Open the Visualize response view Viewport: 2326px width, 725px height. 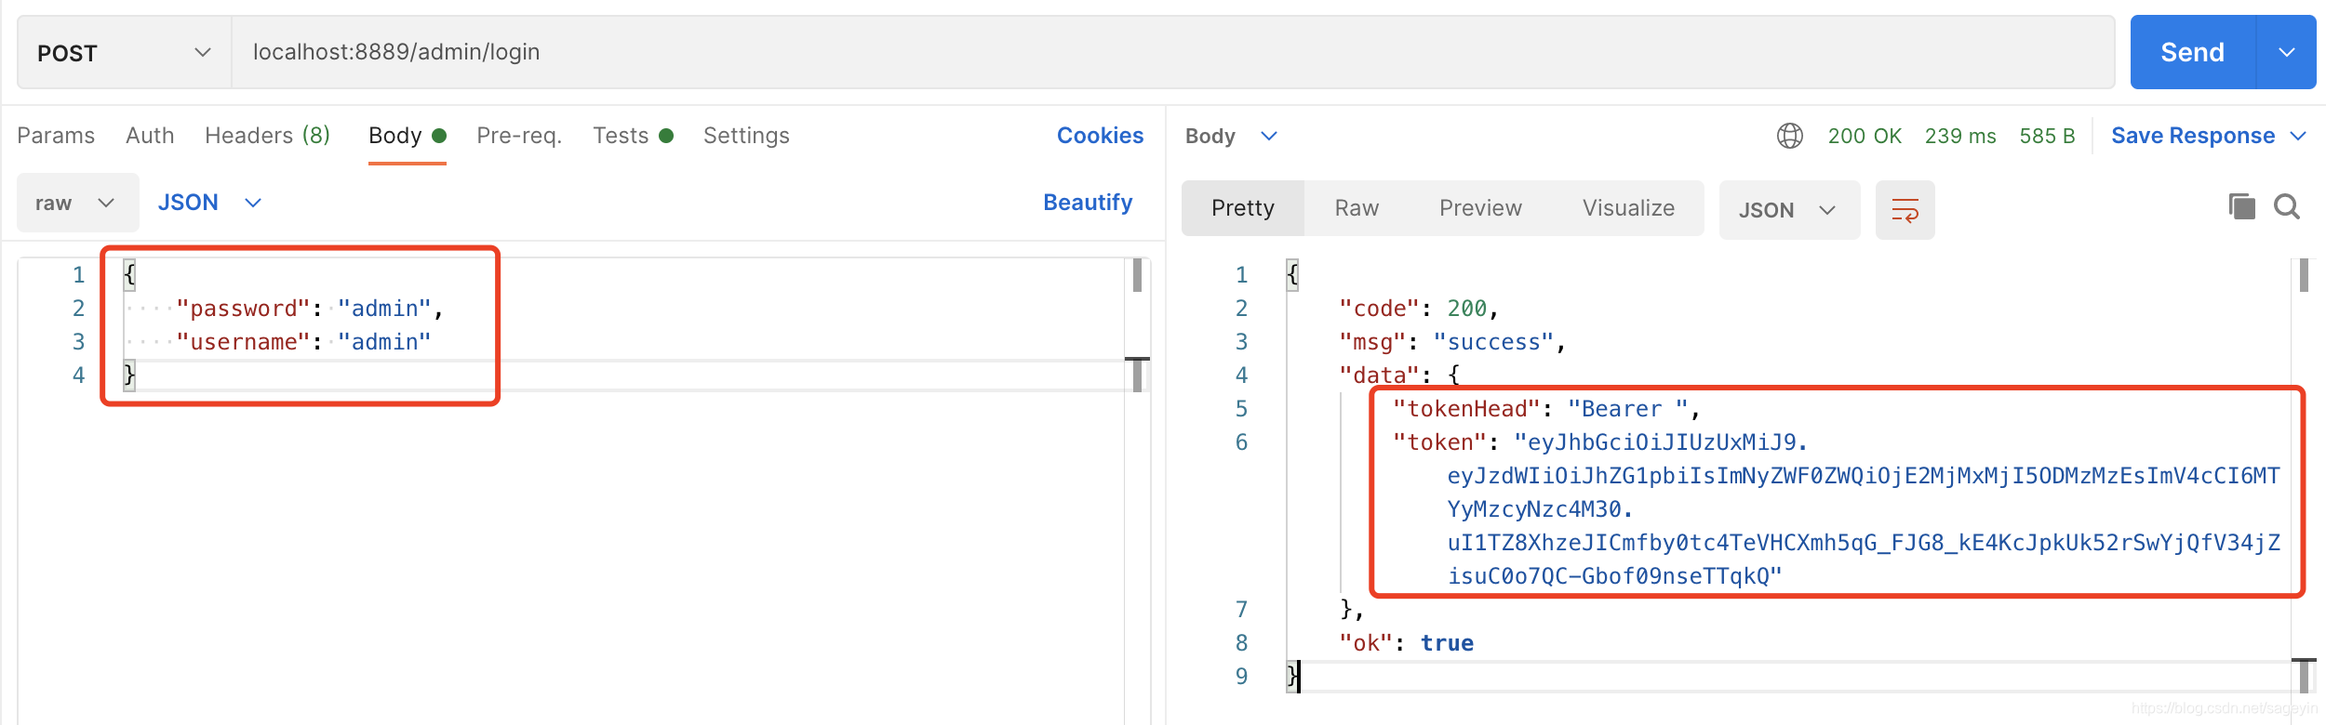click(x=1628, y=208)
